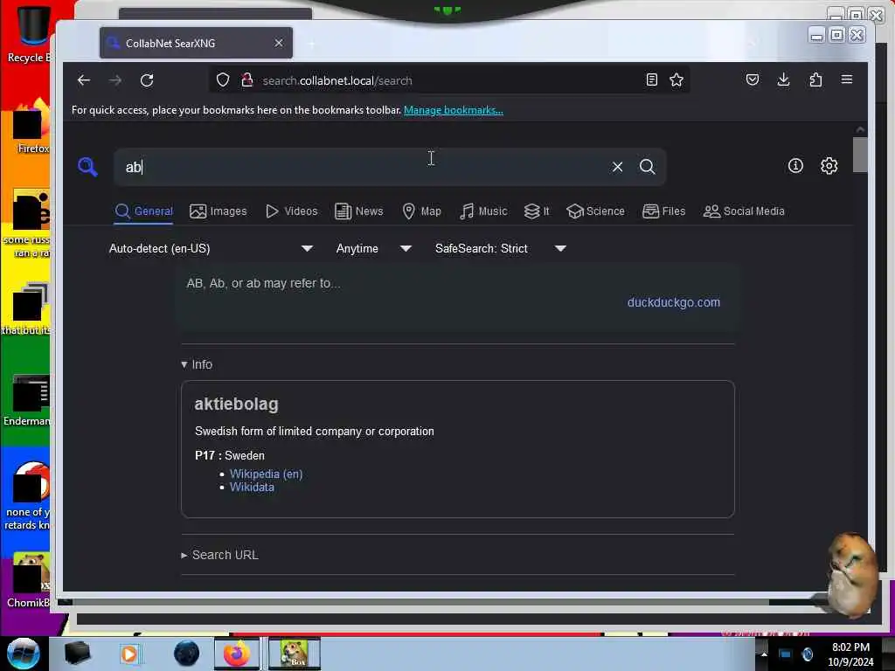Open the ChomikBox taskbar button
The height and width of the screenshot is (671, 895).
click(295, 654)
